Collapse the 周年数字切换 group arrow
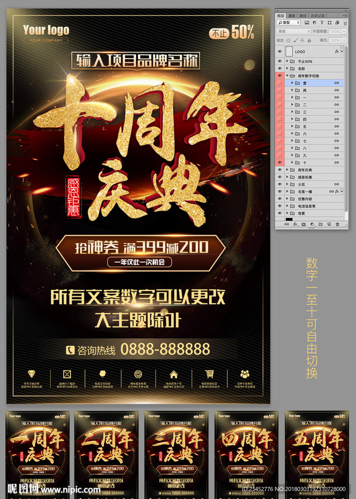 (287, 76)
